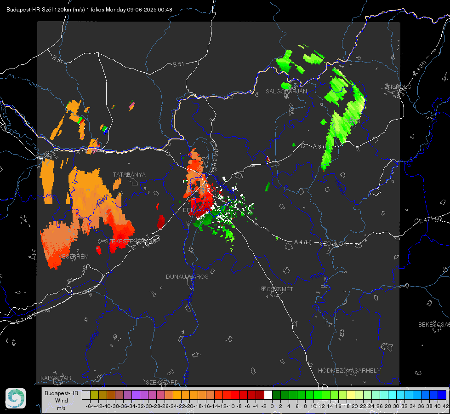The width and height of the screenshot is (450, 414).
Task: Click the TATABANYA city label
Action: tap(129, 174)
